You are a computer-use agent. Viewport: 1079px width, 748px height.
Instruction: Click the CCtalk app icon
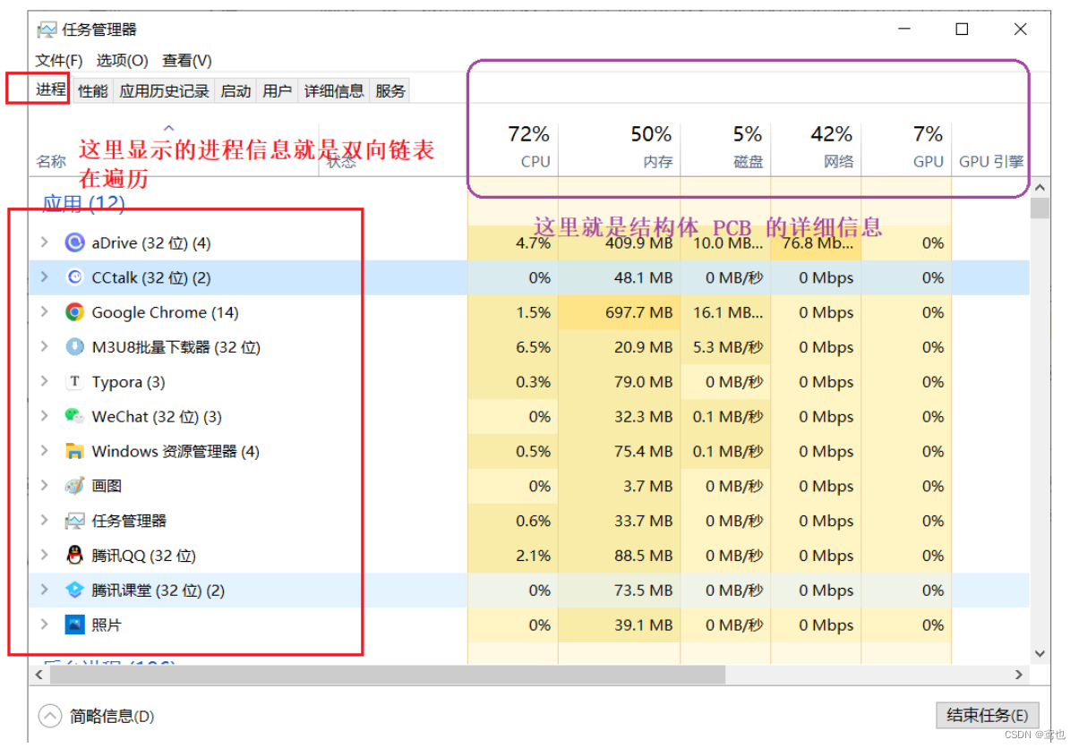tap(75, 277)
